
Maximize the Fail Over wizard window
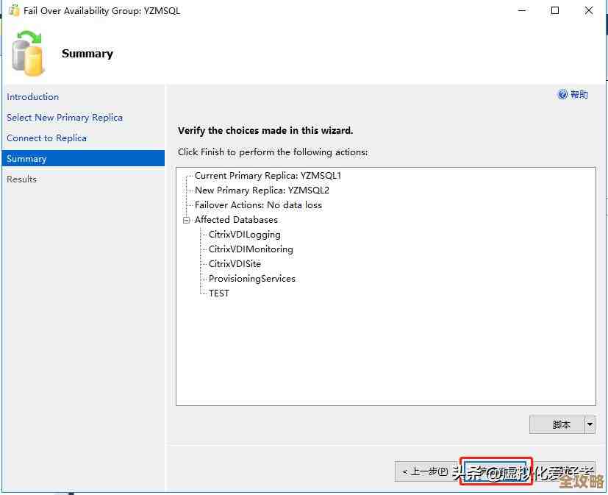pos(555,11)
